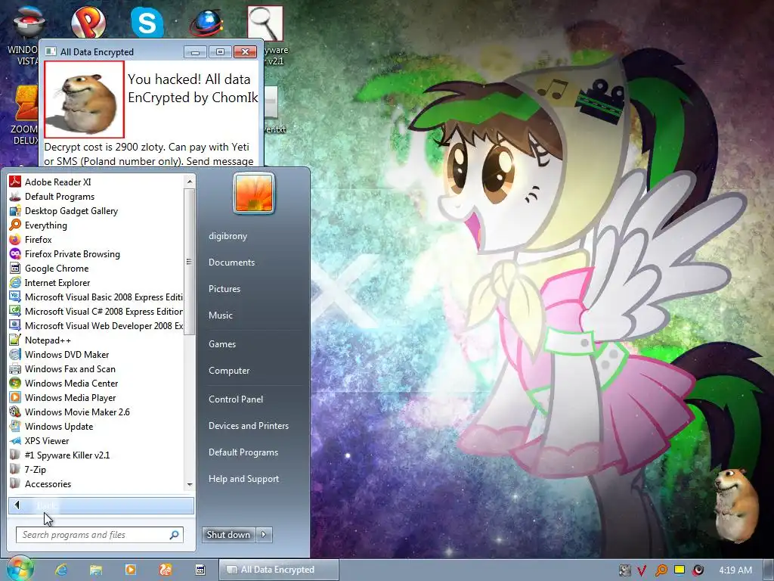The width and height of the screenshot is (774, 581).
Task: Click the Shut down button
Action: (x=228, y=535)
